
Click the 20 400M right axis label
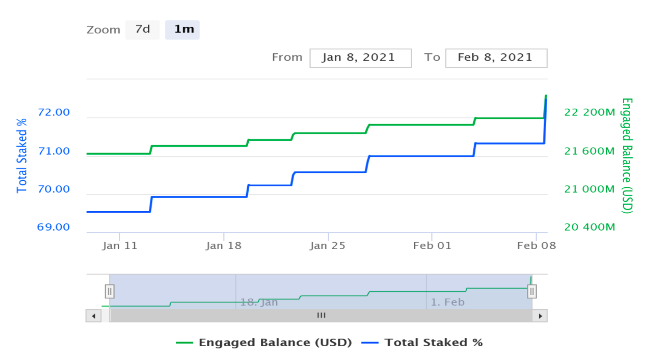coord(590,227)
